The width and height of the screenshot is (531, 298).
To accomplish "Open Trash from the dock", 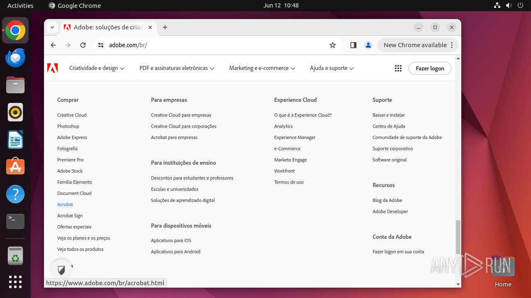I will pos(15,256).
